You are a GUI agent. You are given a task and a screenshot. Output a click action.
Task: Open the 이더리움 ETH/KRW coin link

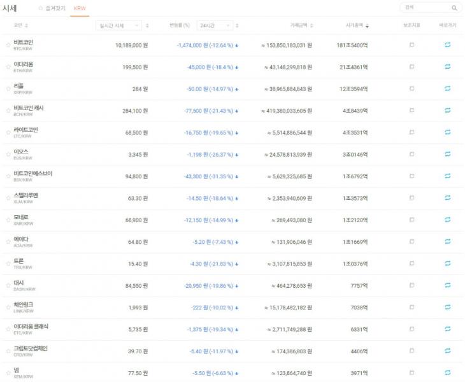click(x=23, y=67)
